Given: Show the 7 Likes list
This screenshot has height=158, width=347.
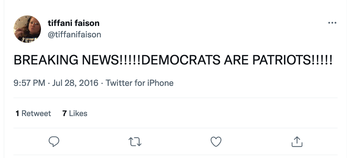Looking at the screenshot, I should (75, 114).
